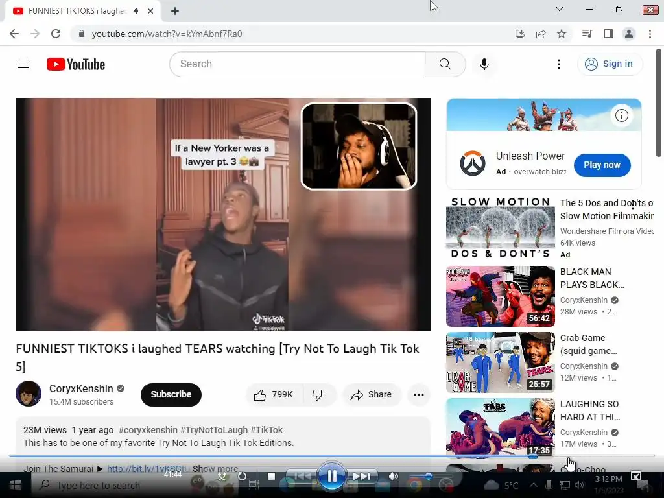Image resolution: width=664 pixels, height=498 pixels.
Task: Click the URL address bar text
Action: click(167, 34)
